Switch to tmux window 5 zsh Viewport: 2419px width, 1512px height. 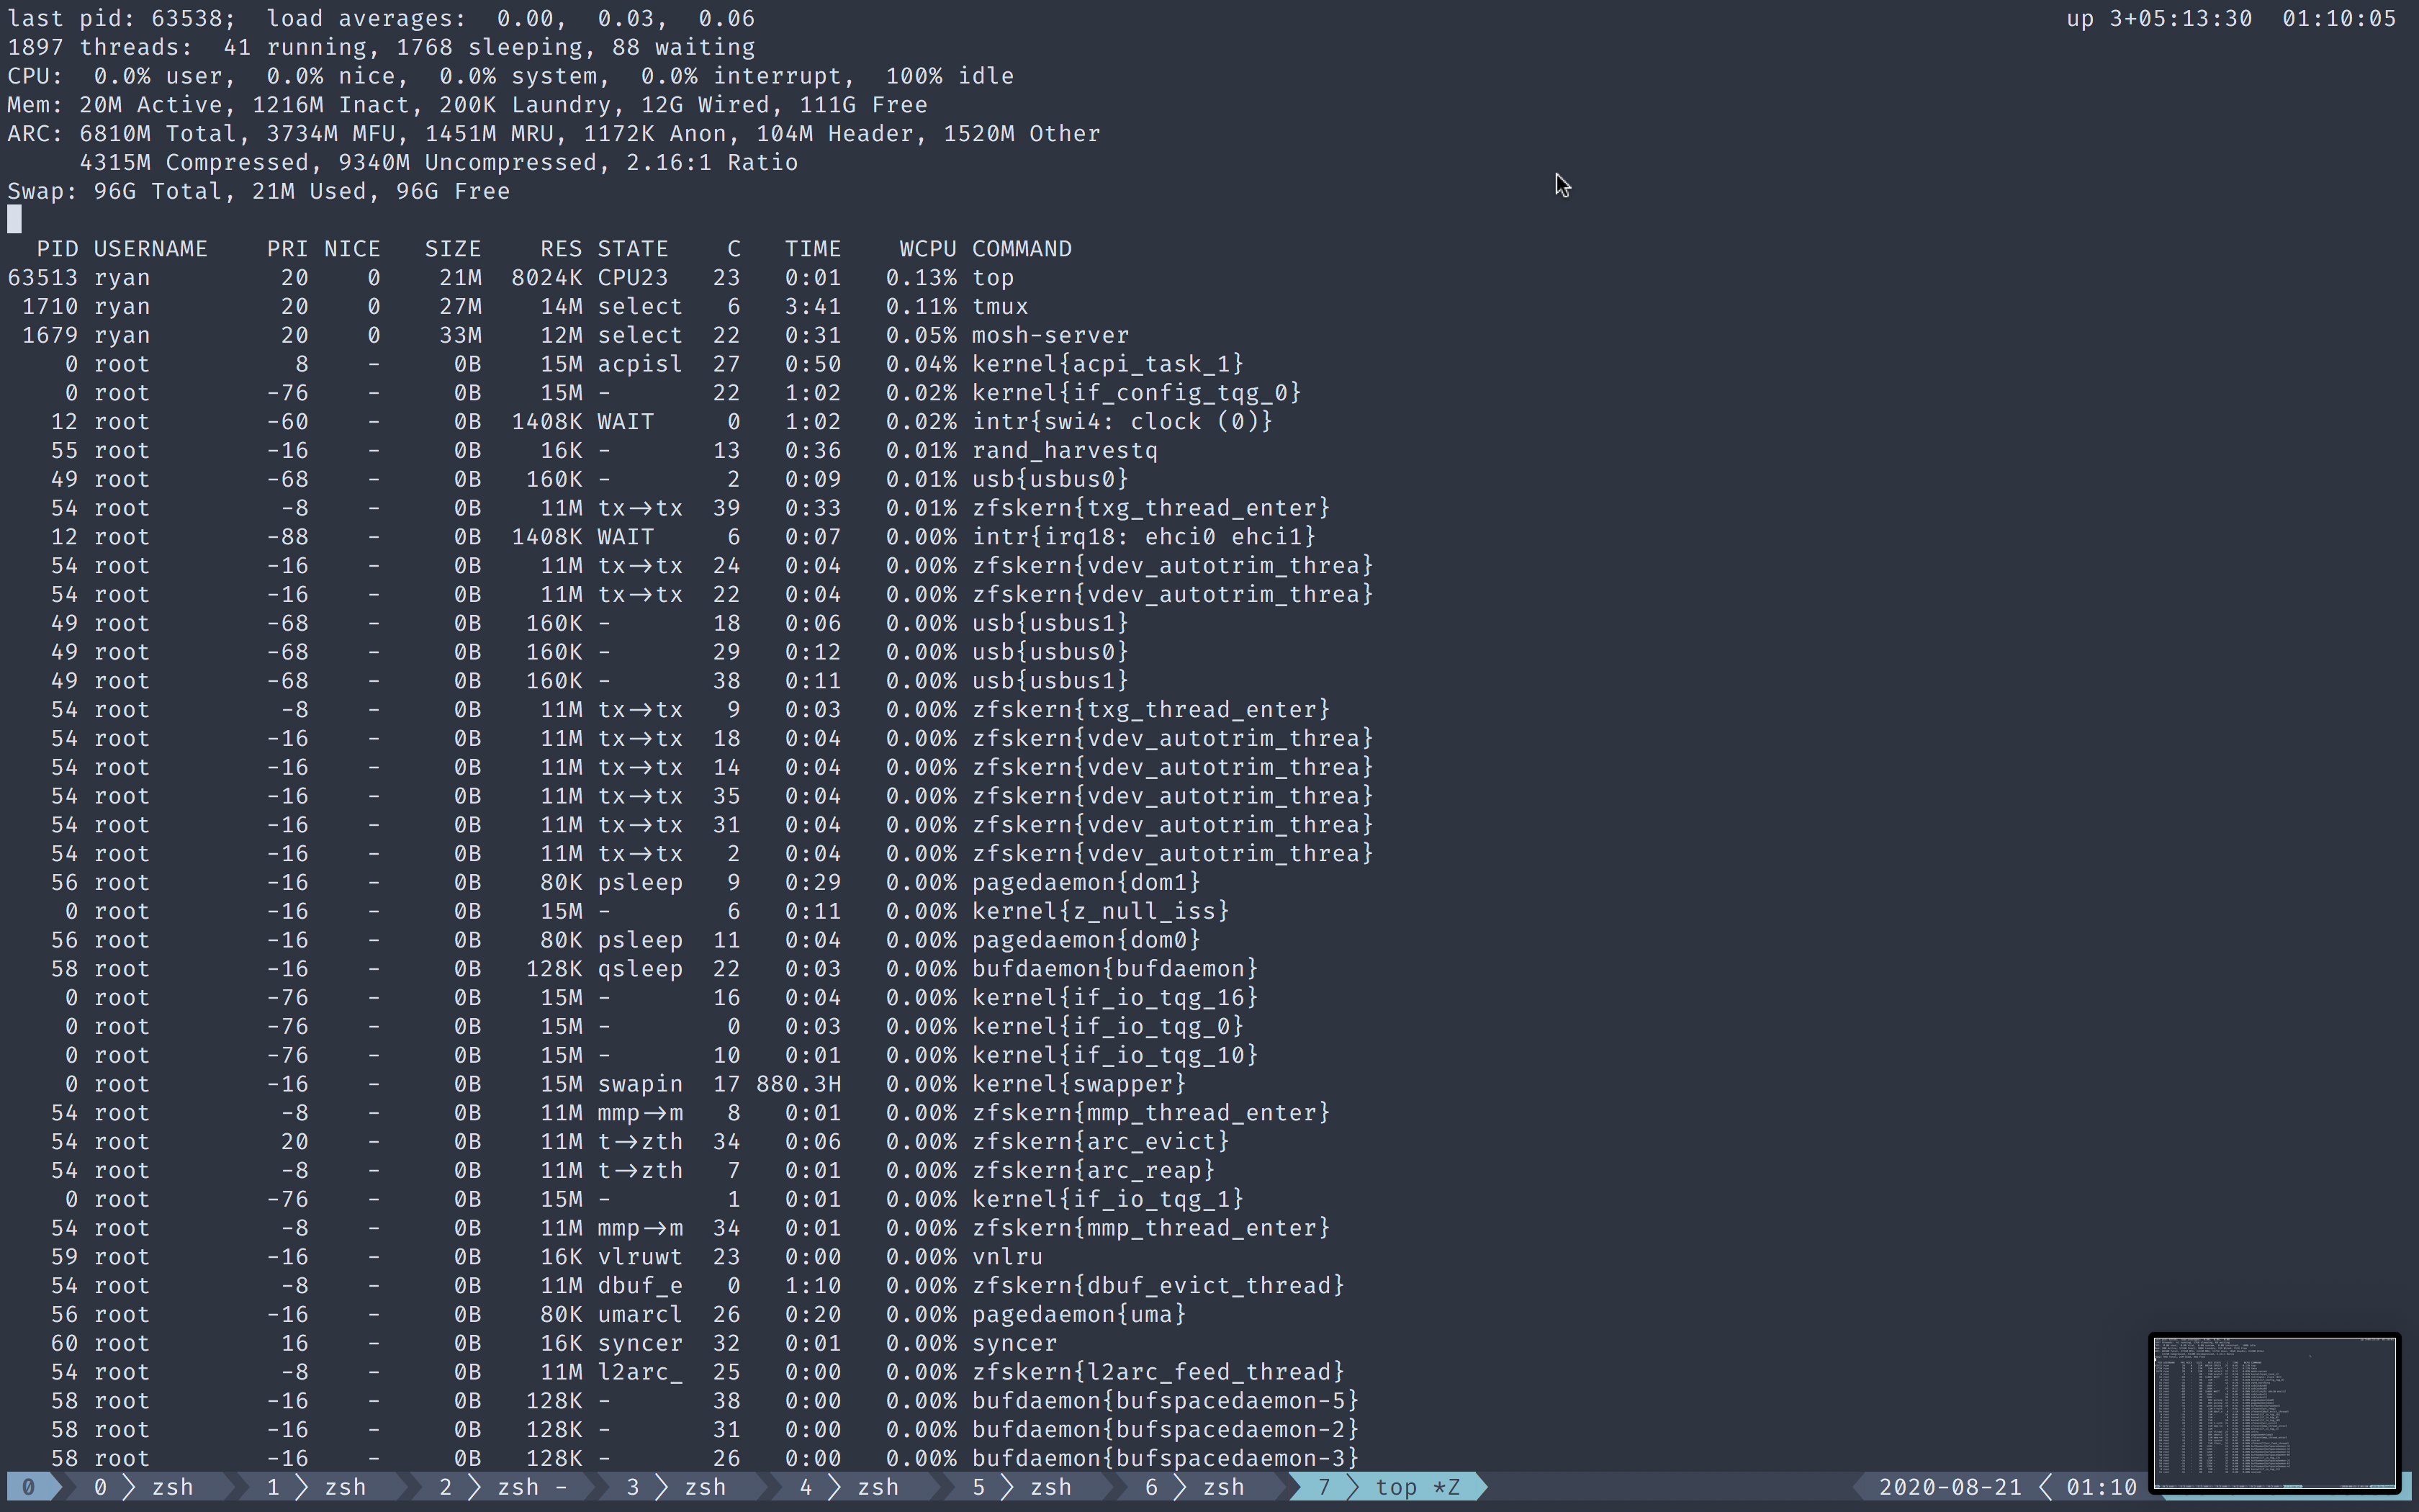point(1022,1487)
